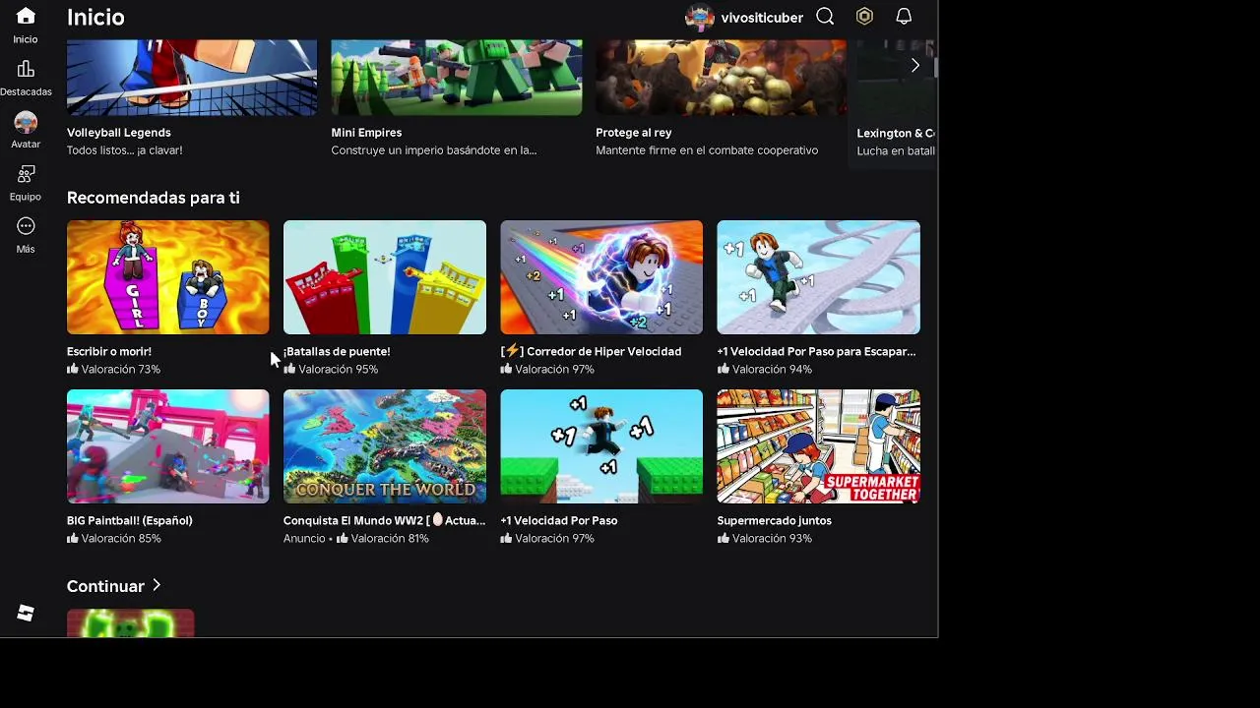Open the Protege al rey thumbnail
The width and height of the screenshot is (1260, 708).
pyautogui.click(x=721, y=78)
